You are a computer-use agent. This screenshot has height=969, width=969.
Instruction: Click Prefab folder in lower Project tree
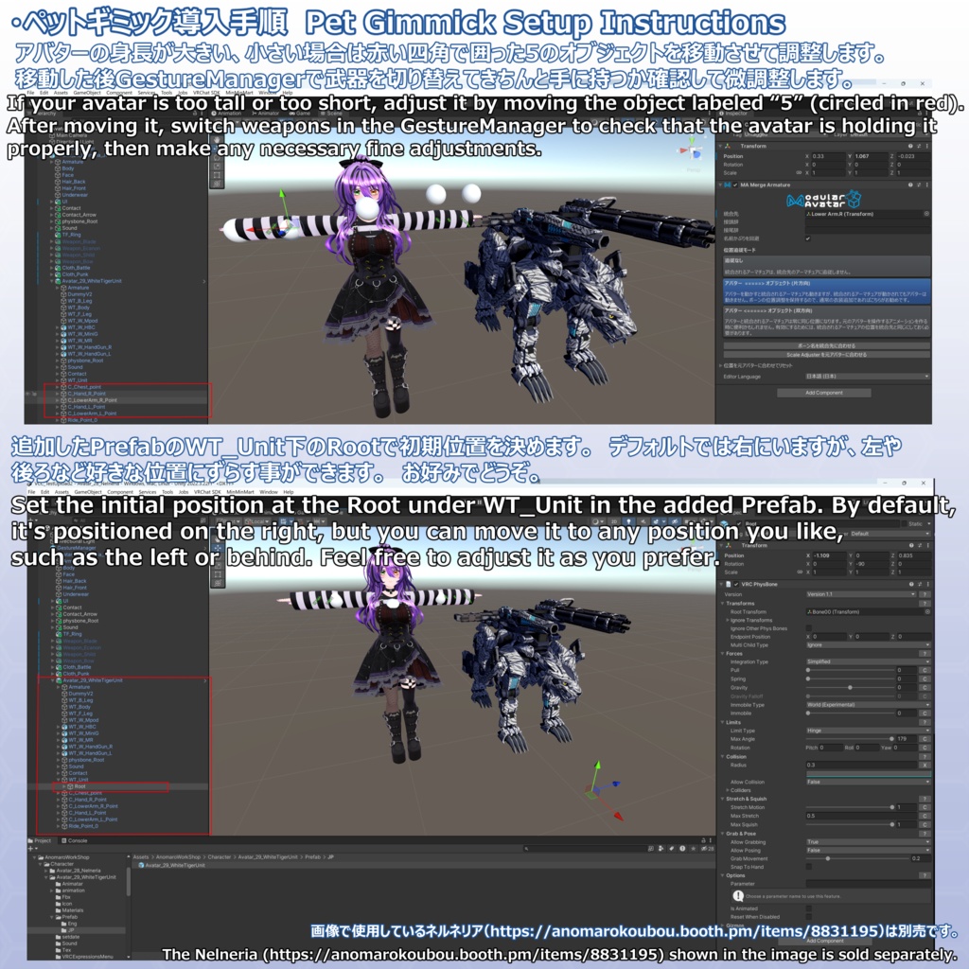tap(65, 917)
